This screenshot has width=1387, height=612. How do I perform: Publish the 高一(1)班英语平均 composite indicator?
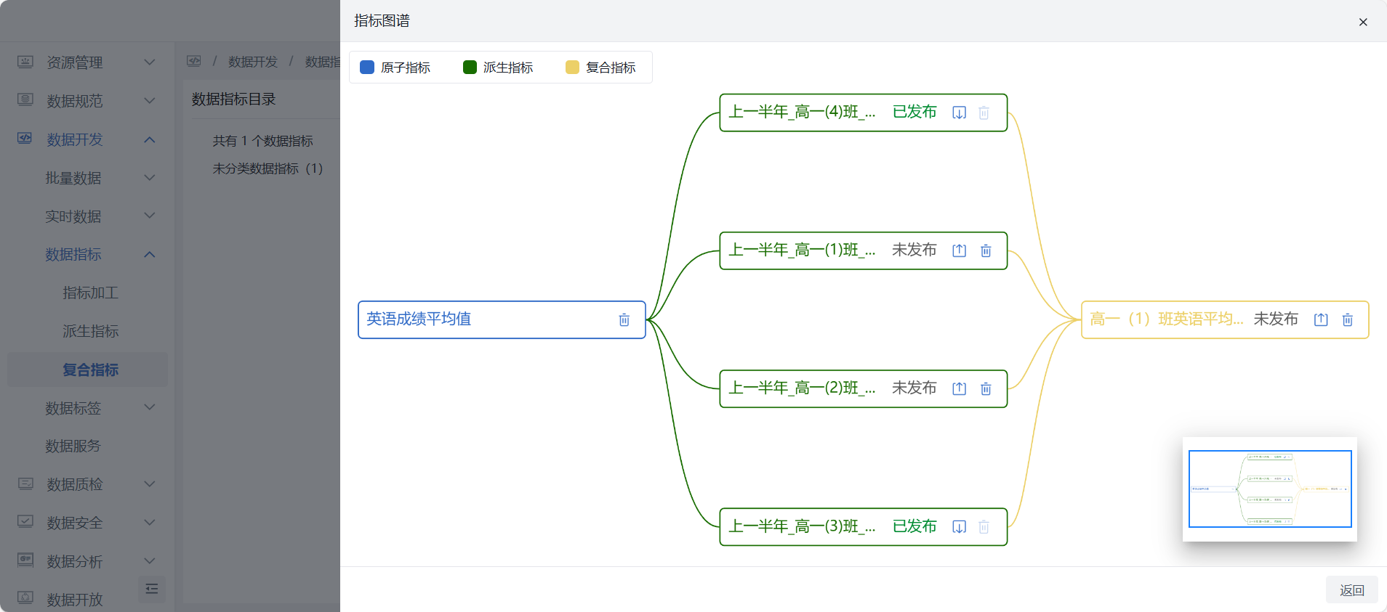pyautogui.click(x=1321, y=319)
